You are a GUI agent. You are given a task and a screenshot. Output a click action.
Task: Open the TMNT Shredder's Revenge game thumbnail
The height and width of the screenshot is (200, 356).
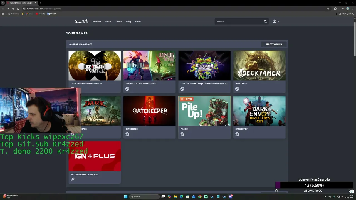204,66
